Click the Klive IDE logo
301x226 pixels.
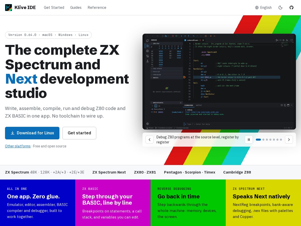[9, 8]
